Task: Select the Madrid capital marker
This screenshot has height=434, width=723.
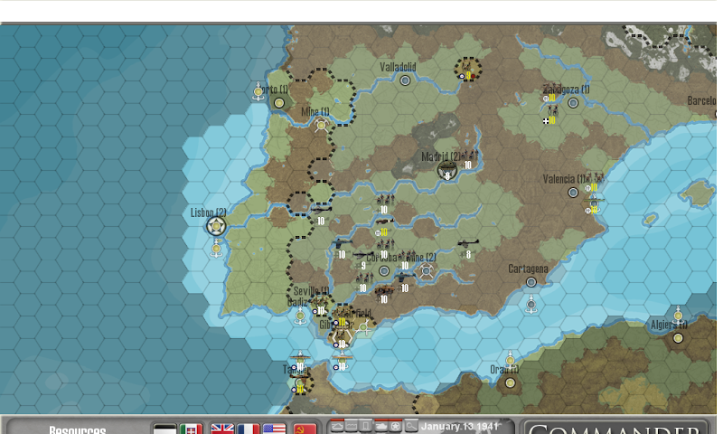Action: [446, 170]
